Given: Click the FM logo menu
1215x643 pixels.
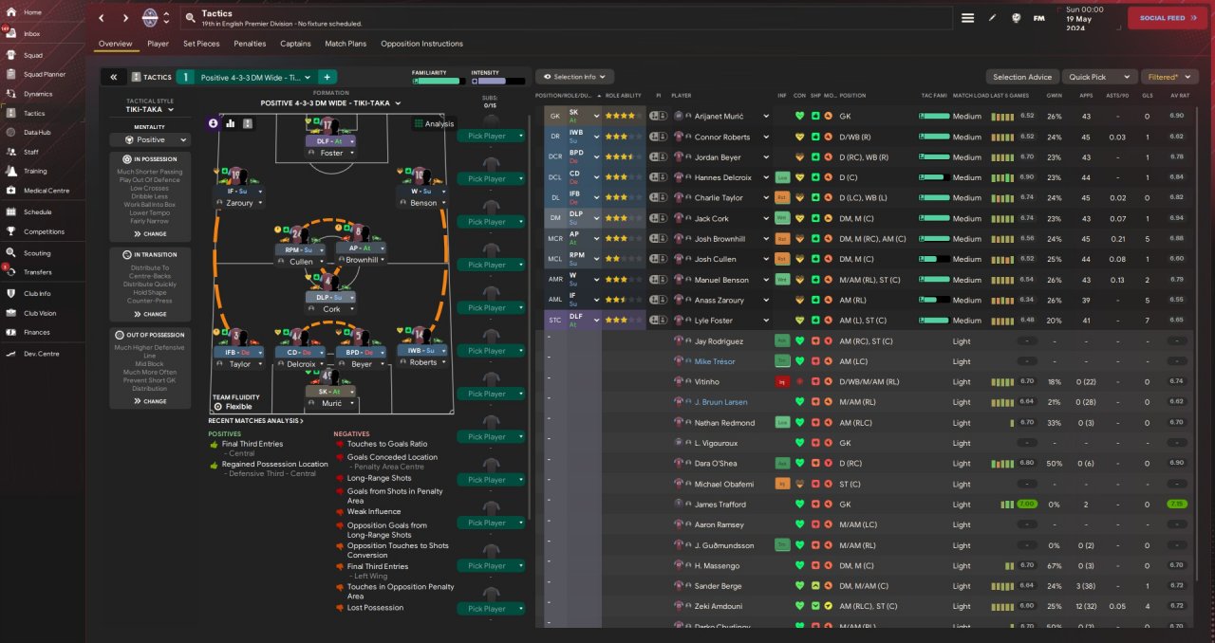Looking at the screenshot, I should (1038, 18).
